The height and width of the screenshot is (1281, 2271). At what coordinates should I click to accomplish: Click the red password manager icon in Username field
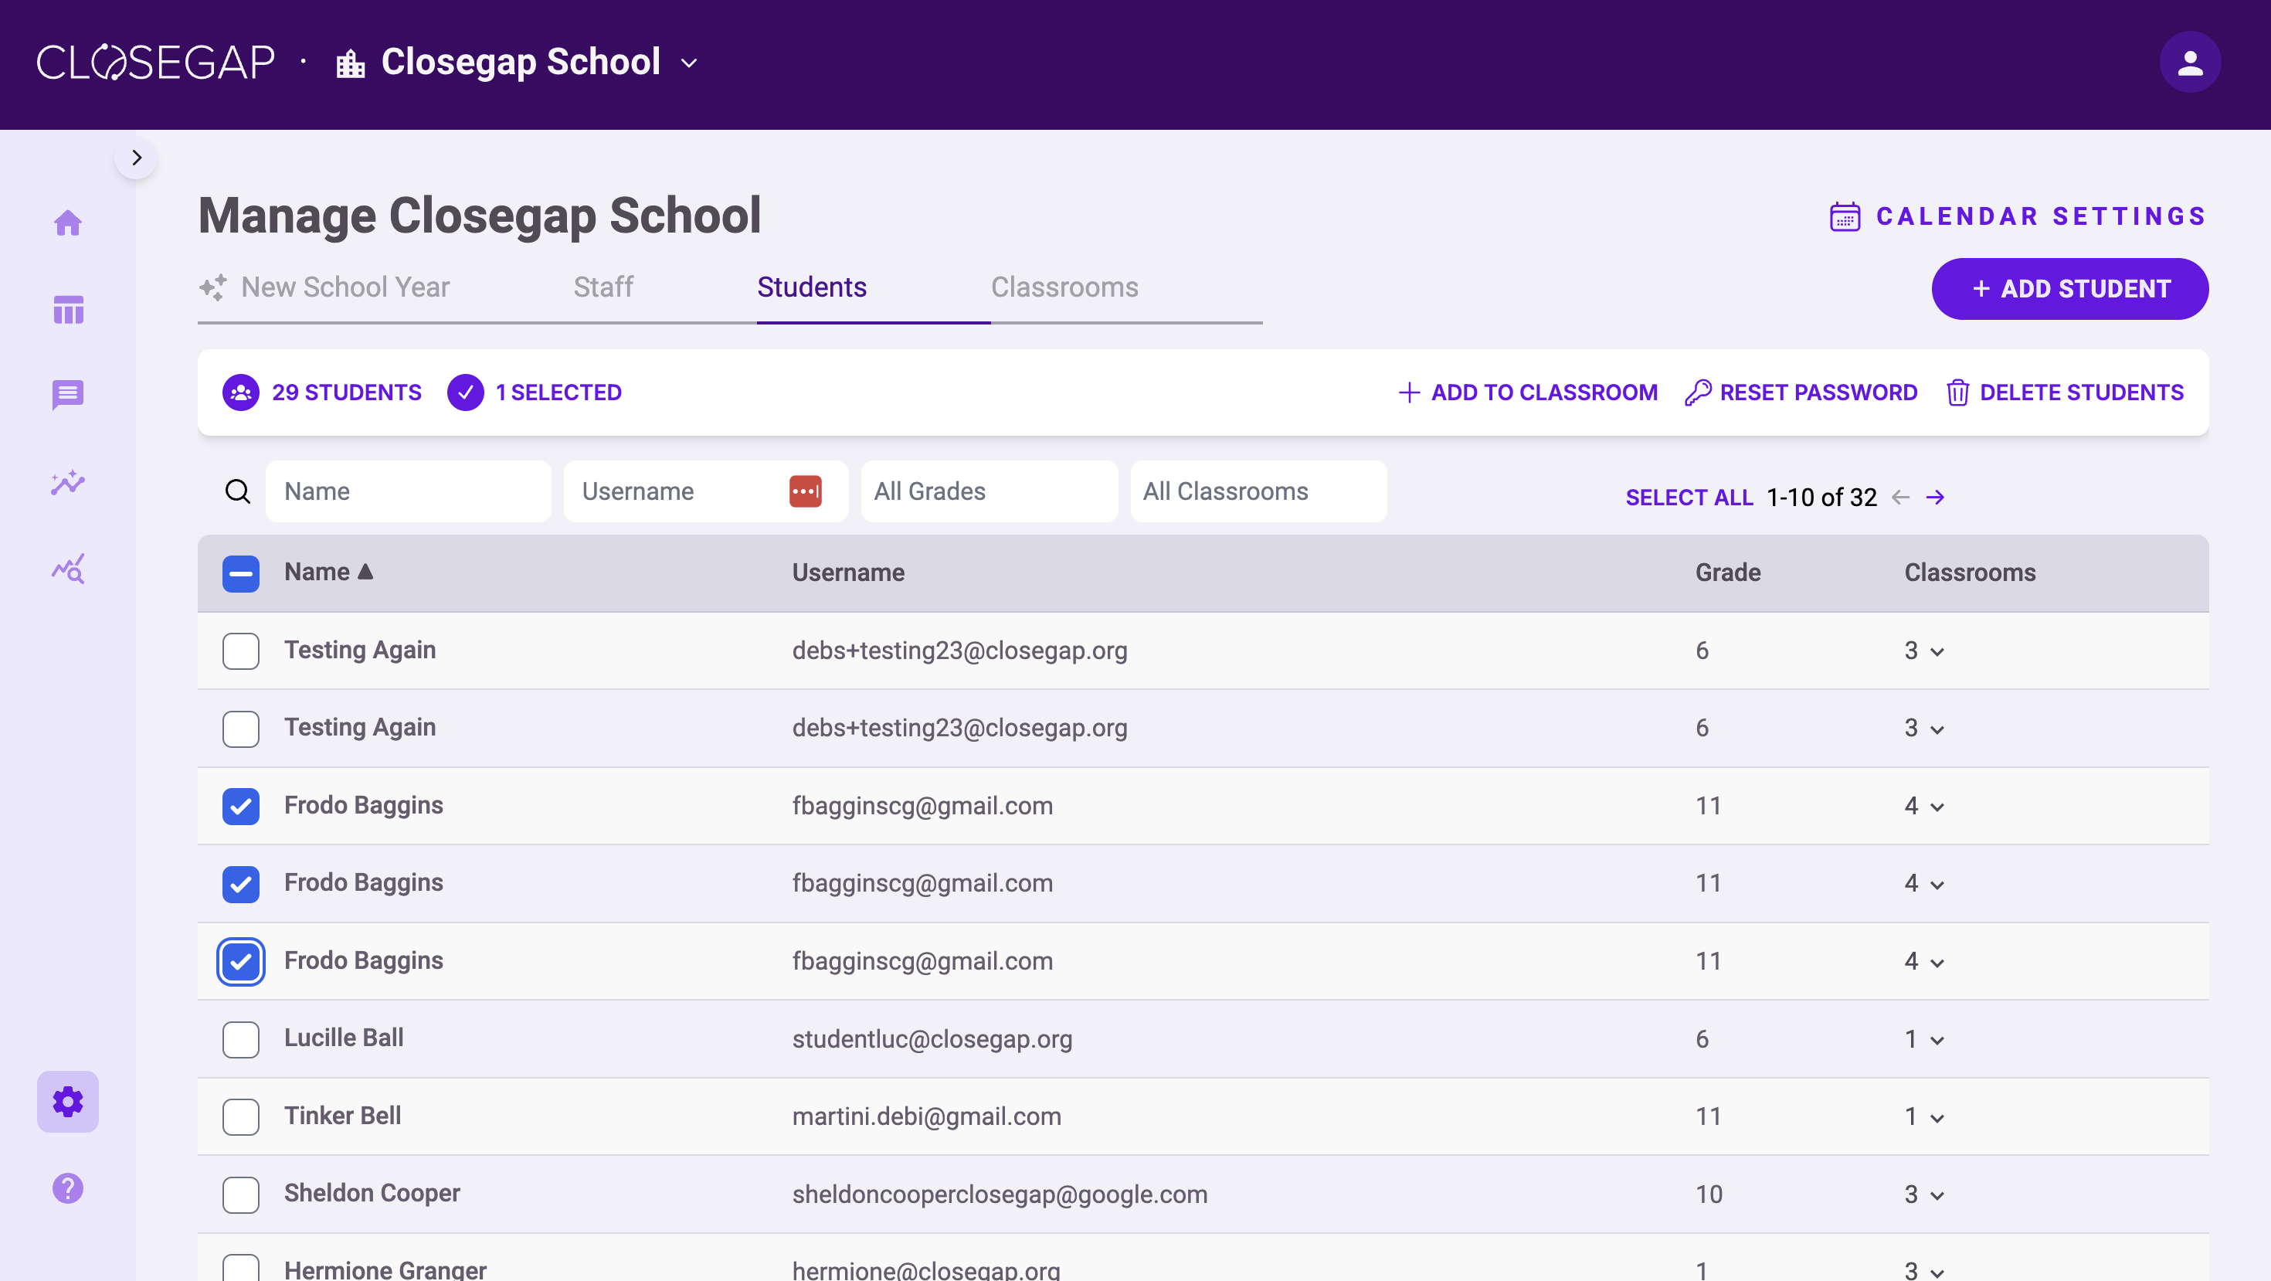point(805,491)
